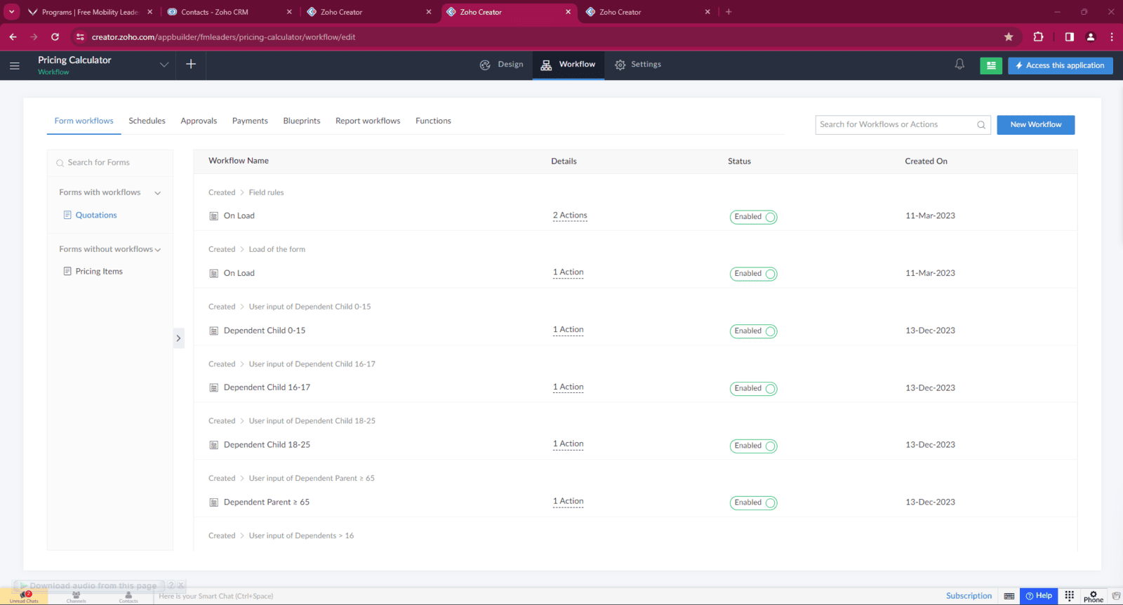Disable the Field rules On Load workflow
The image size is (1123, 605).
click(x=754, y=217)
